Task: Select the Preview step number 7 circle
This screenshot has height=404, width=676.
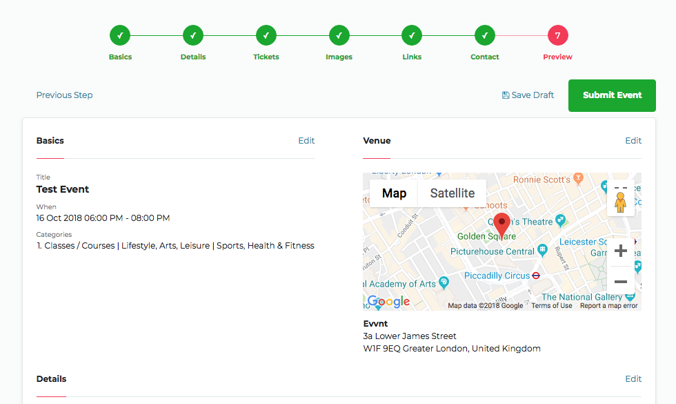Action: click(558, 35)
